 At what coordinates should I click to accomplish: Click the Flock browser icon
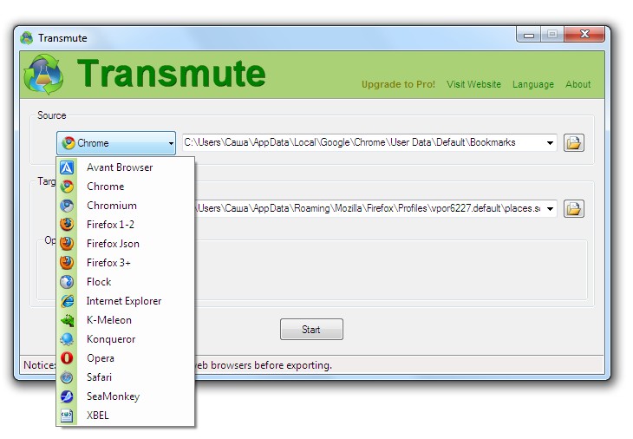(67, 282)
